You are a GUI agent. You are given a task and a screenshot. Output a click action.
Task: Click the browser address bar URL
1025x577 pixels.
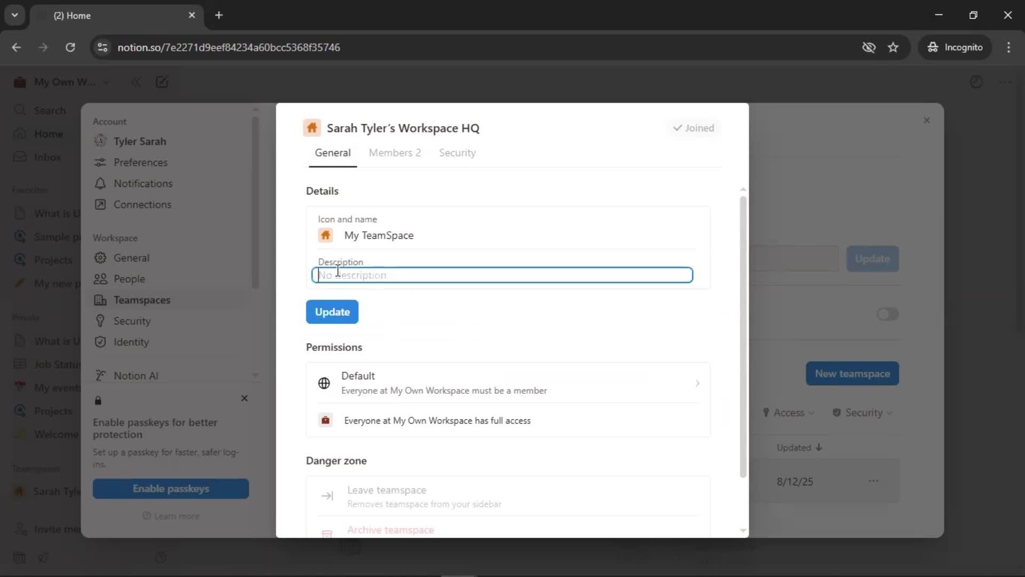228,47
